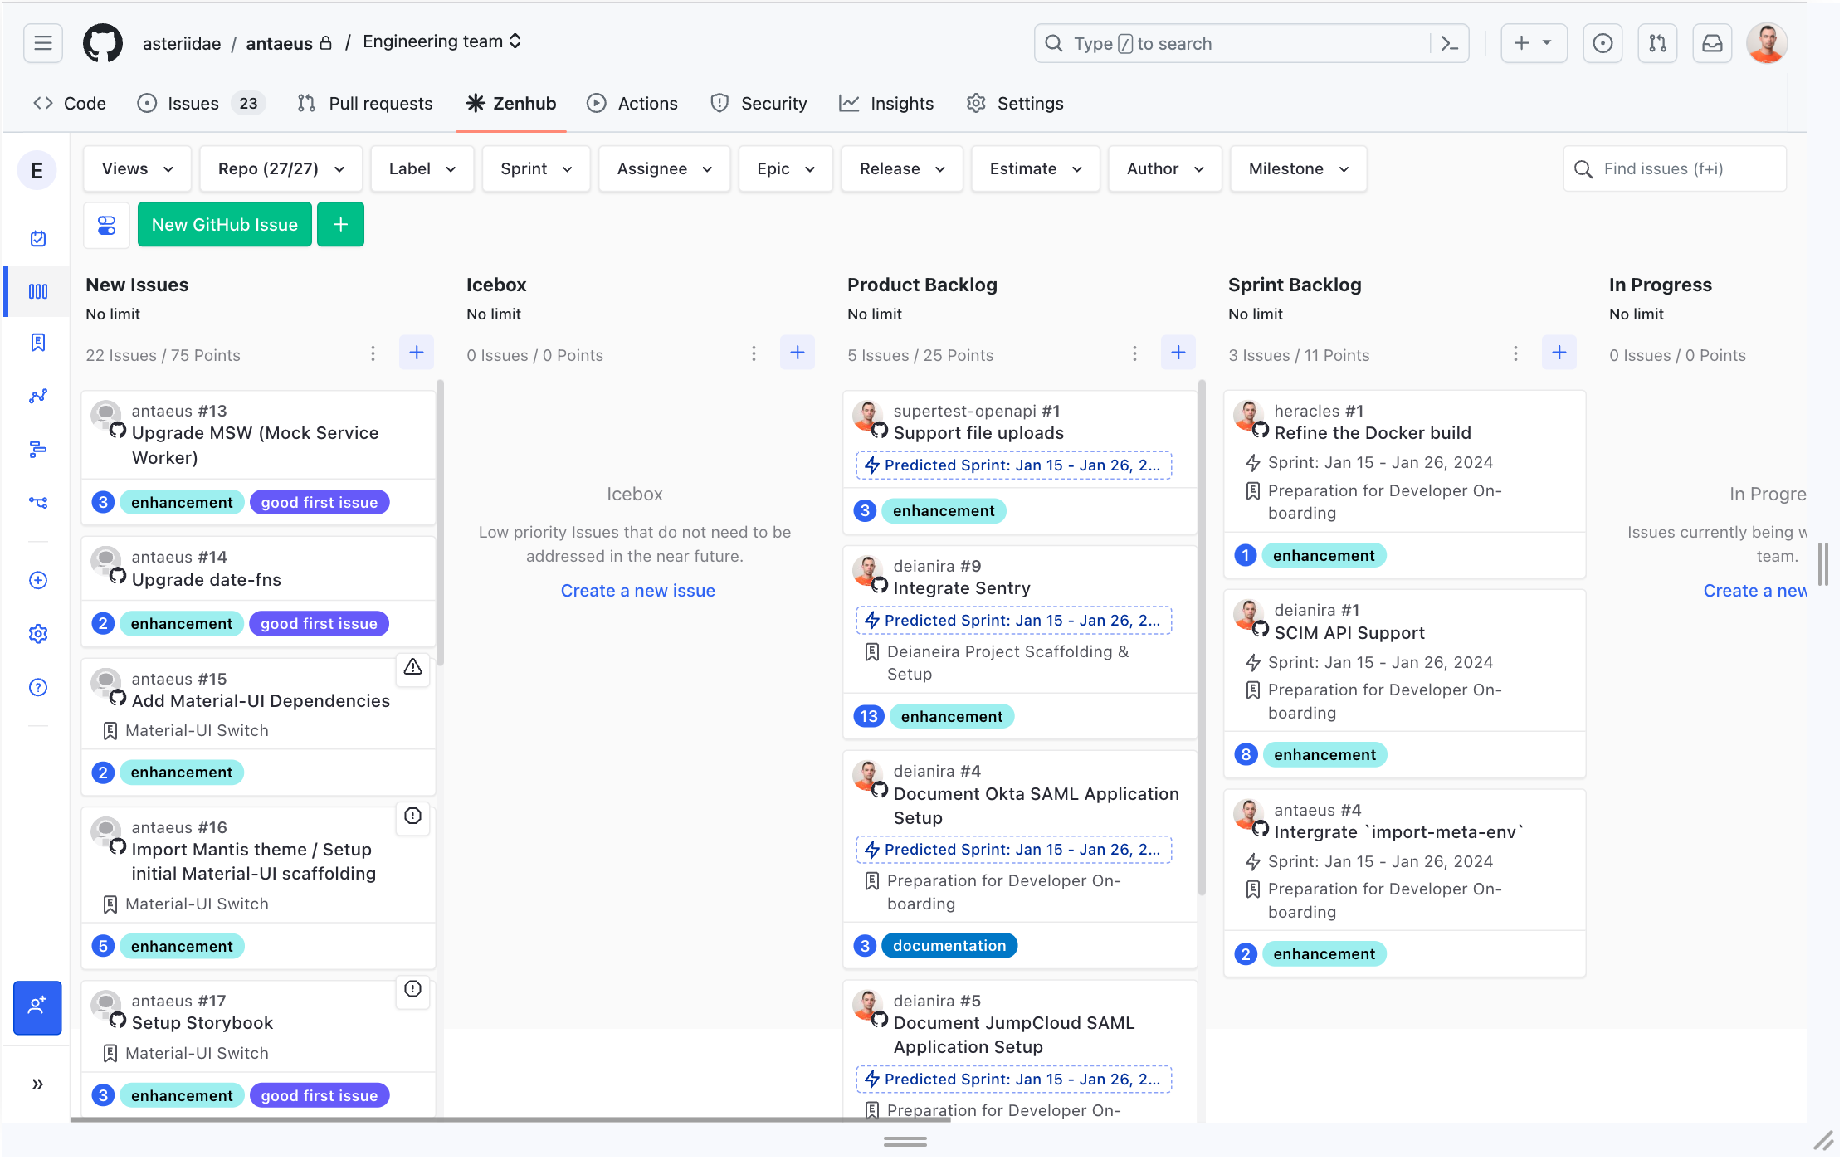Go to the Code tab
Screen dimensions: 1844x1160
click(70, 104)
